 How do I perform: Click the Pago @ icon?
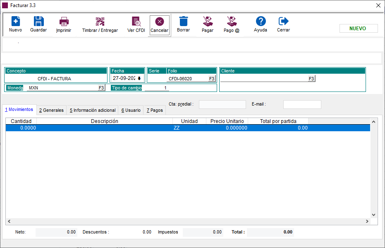click(x=232, y=22)
